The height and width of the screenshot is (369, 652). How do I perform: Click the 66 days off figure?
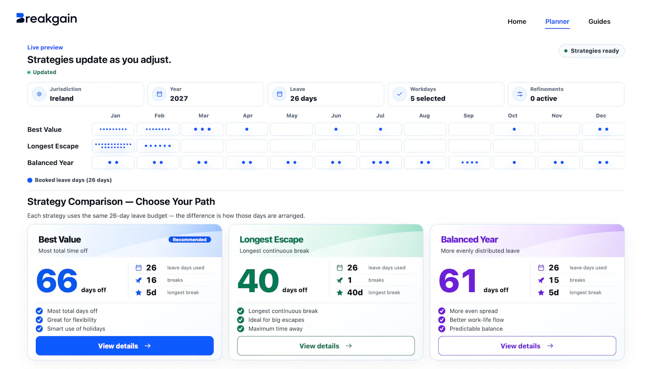tap(57, 281)
